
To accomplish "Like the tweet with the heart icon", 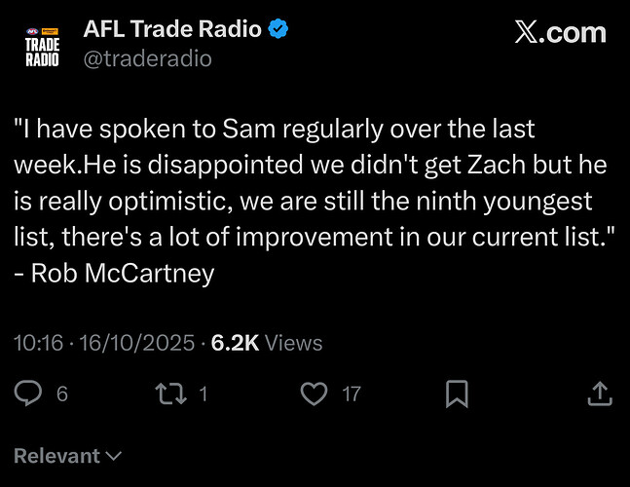I will point(314,393).
